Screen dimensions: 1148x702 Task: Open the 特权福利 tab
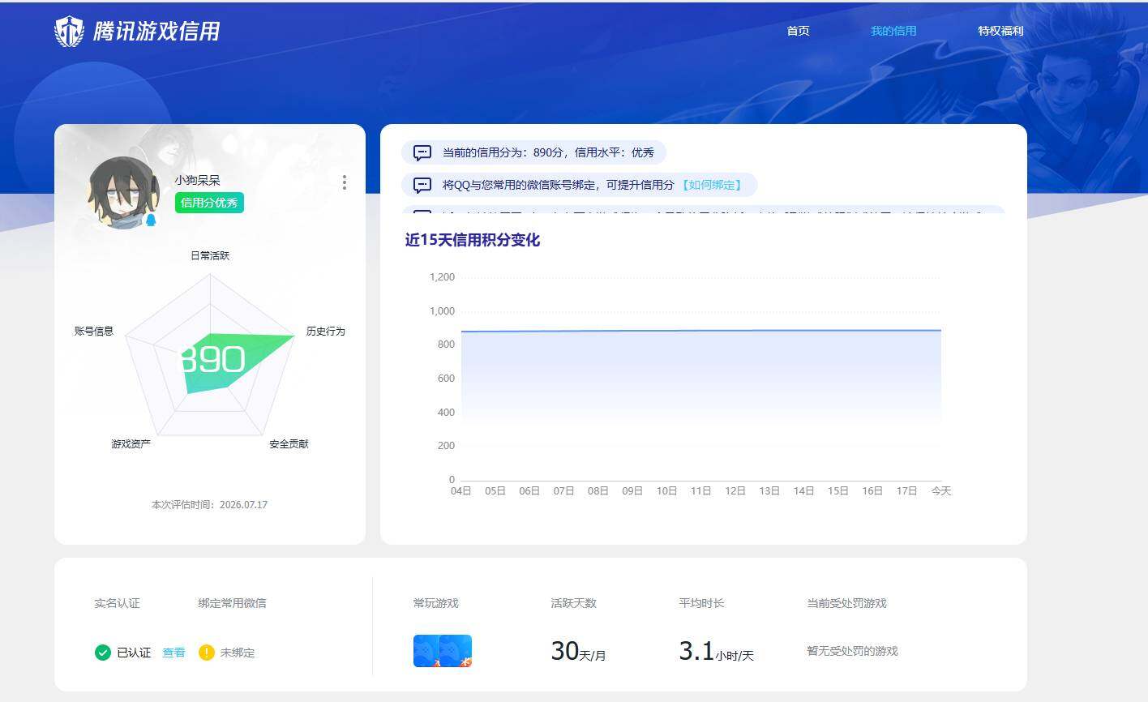tap(1000, 31)
